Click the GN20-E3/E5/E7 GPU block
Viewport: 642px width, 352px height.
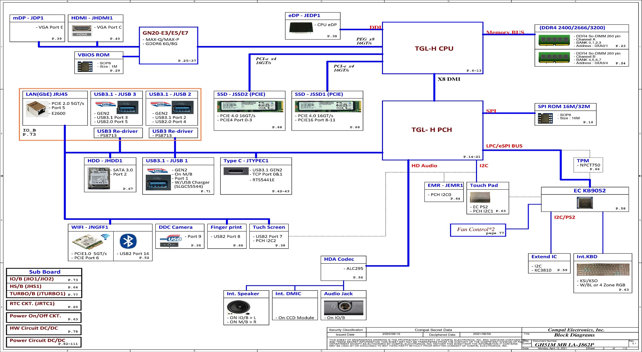(x=169, y=46)
